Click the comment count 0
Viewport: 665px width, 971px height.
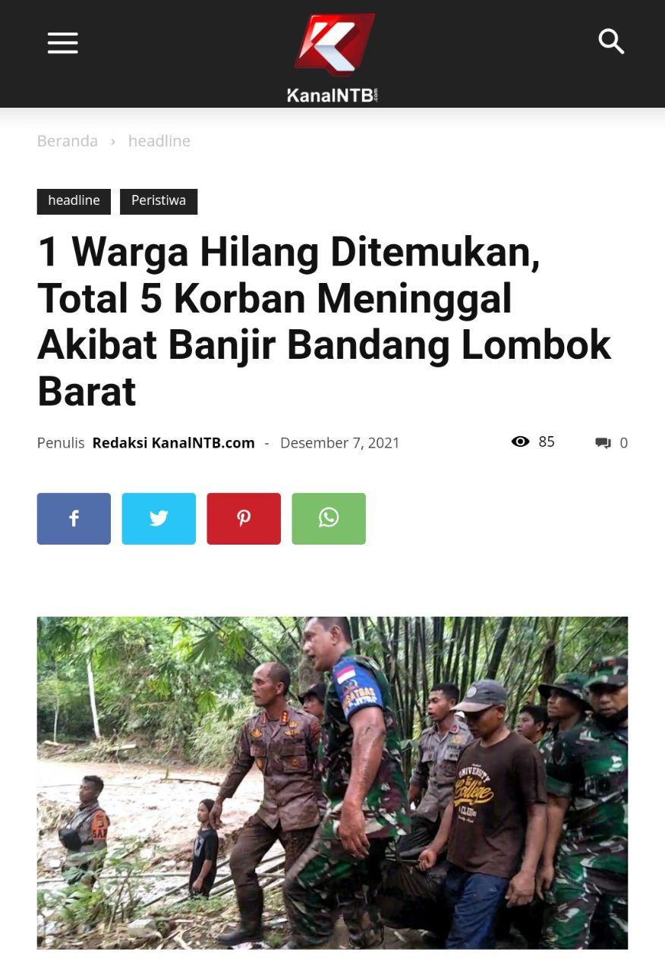click(624, 443)
